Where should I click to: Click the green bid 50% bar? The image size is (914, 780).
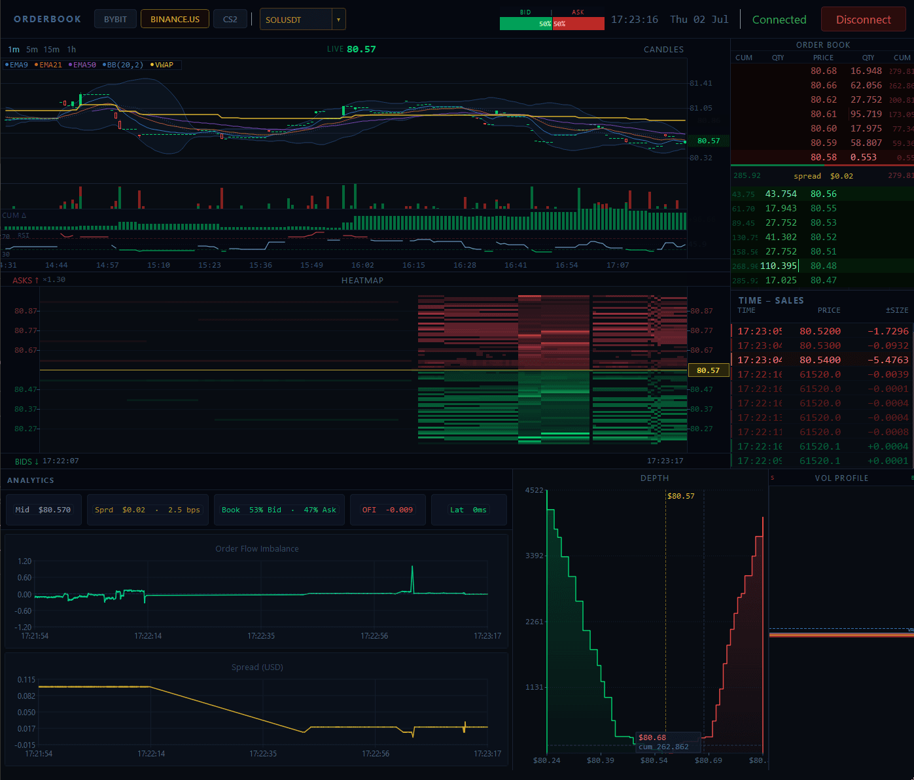(x=526, y=24)
